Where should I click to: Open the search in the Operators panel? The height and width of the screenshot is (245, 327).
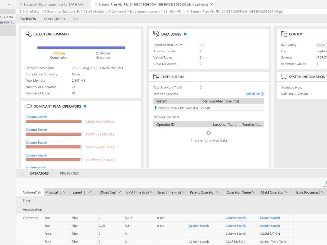pos(325,183)
